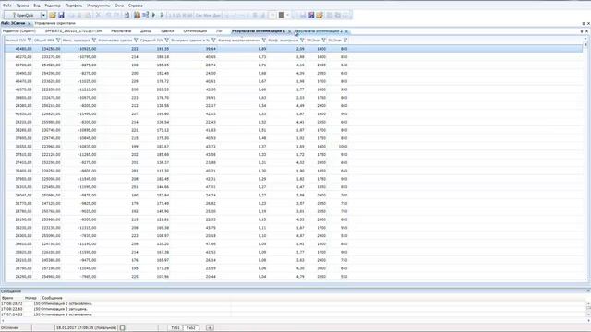Switch to Управление скриптами tab
The height and width of the screenshot is (332, 591).
tap(54, 23)
